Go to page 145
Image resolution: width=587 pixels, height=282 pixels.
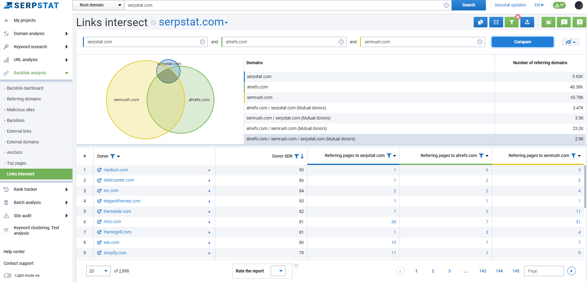click(516, 271)
